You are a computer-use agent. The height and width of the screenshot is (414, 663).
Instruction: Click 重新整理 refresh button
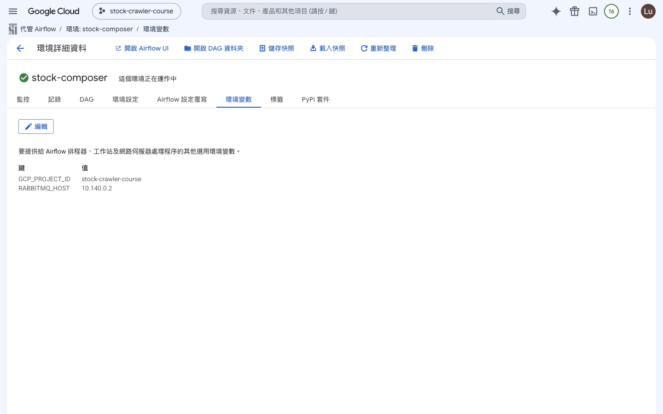coord(378,48)
